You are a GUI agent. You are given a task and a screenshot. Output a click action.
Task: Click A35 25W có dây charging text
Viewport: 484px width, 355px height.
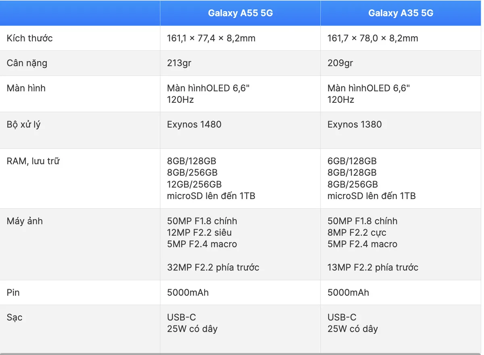[353, 329]
